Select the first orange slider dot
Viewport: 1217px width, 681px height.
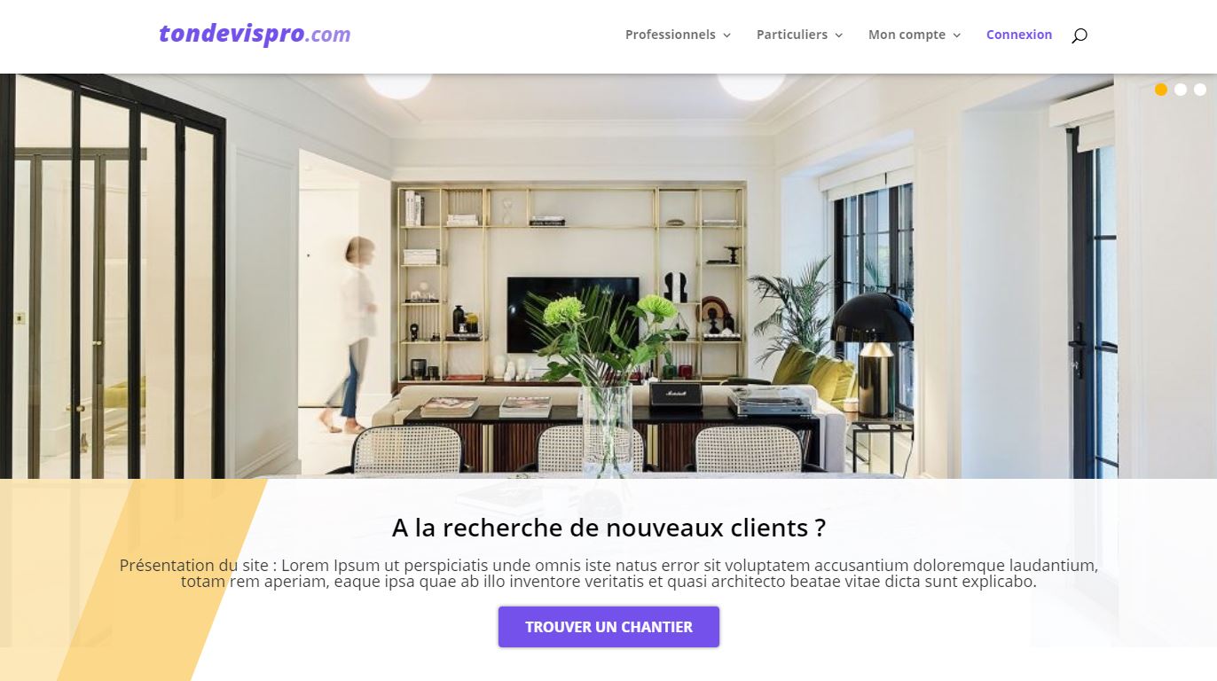click(1161, 90)
